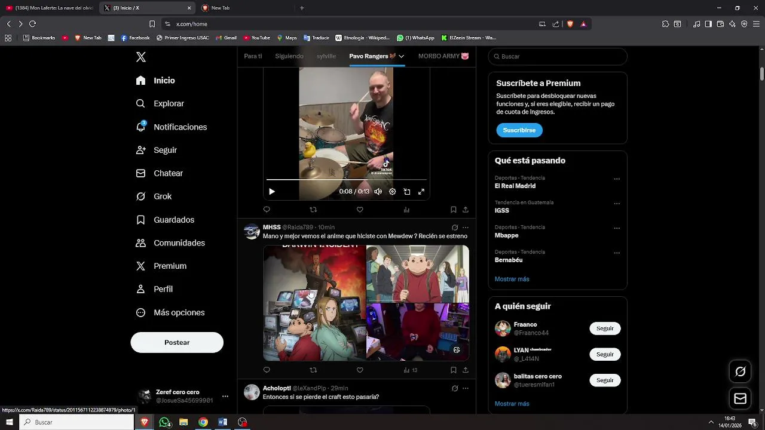The width and height of the screenshot is (765, 430).
Task: Follow Fraanco account
Action: [605, 328]
